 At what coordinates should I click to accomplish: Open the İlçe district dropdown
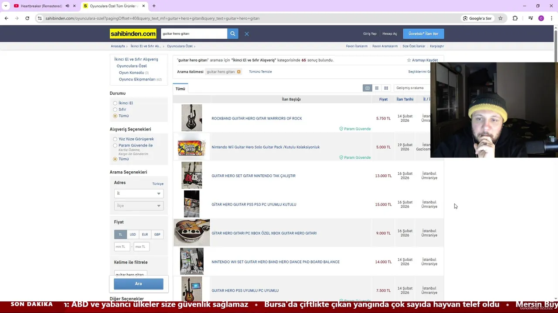[x=139, y=206]
